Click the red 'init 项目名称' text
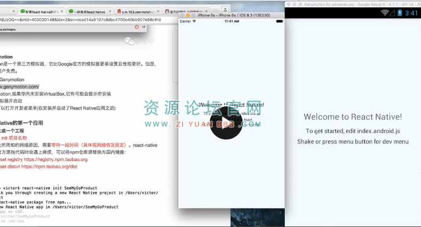Image resolution: width=421 pixels, height=227 pixels. click(14, 138)
